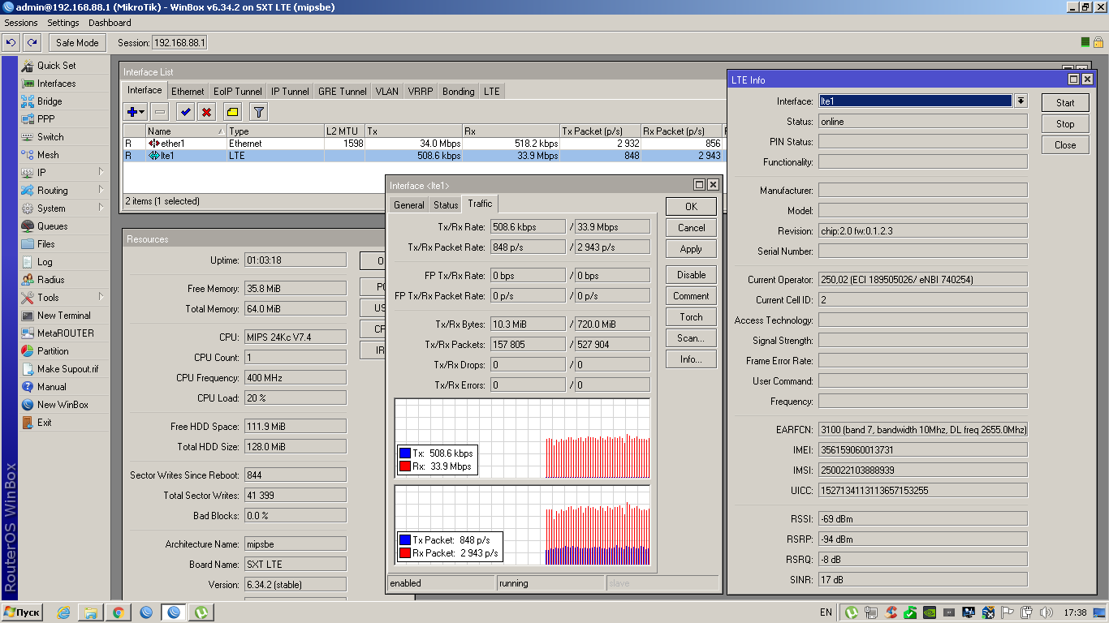Enable selected interface with blue checkmark
The image size is (1109, 623).
click(x=186, y=112)
